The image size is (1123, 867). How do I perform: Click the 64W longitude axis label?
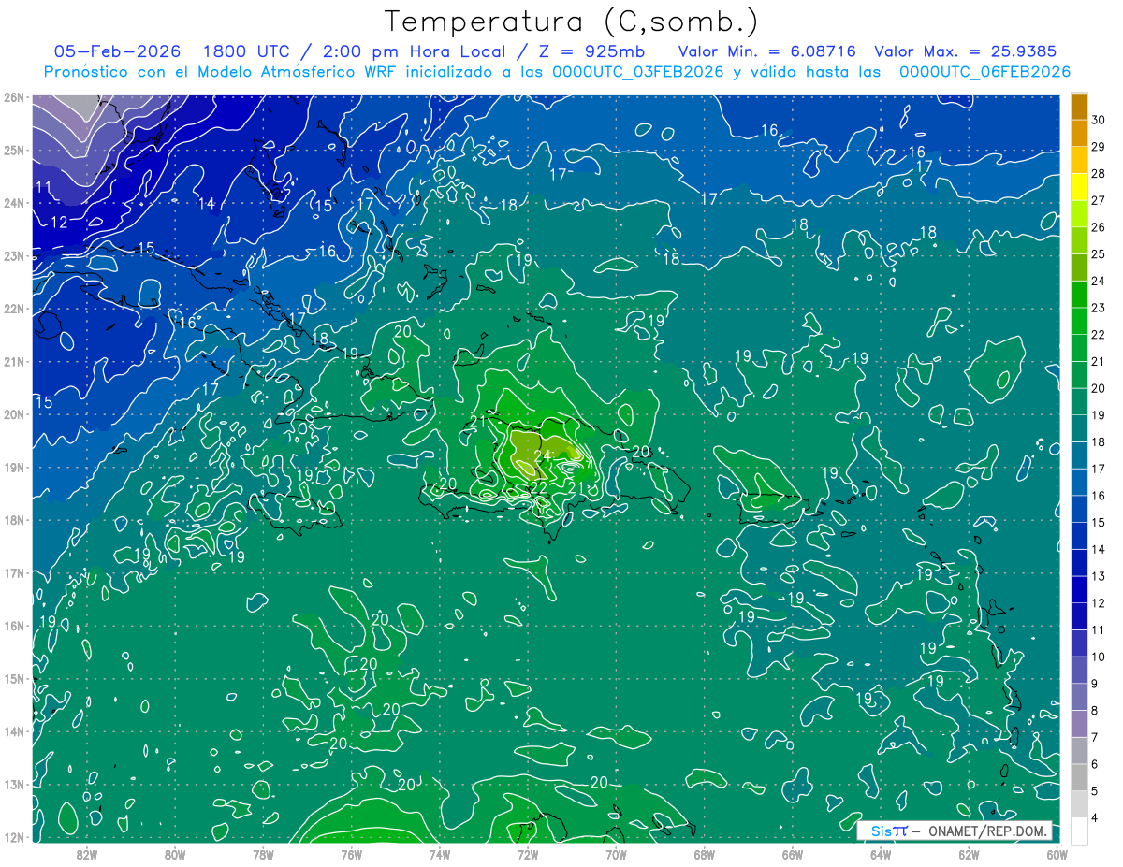[x=880, y=854]
